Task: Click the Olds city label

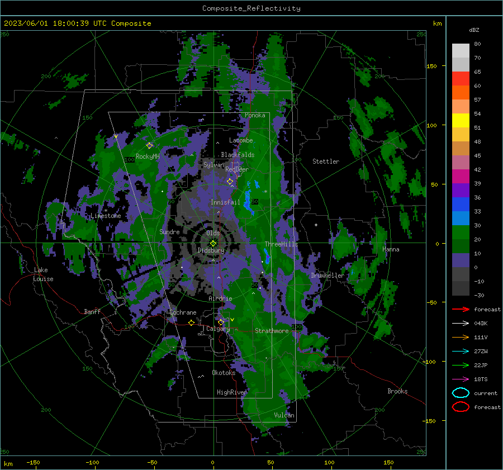Action: pos(213,233)
